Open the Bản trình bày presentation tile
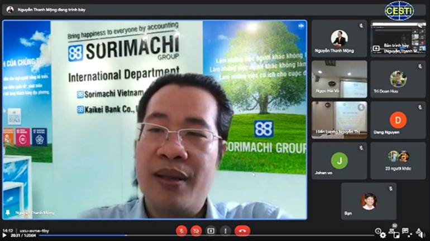Image resolution: width=430 pixels, height=241 pixels. pos(398,38)
